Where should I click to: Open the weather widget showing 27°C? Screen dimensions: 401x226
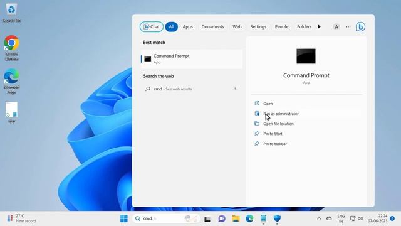[x=22, y=218]
